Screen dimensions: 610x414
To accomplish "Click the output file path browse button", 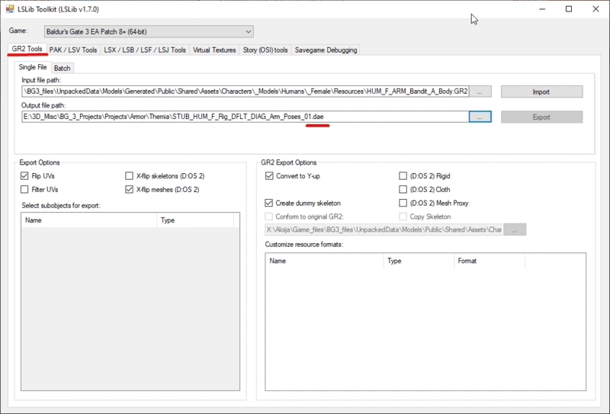I will tap(480, 117).
